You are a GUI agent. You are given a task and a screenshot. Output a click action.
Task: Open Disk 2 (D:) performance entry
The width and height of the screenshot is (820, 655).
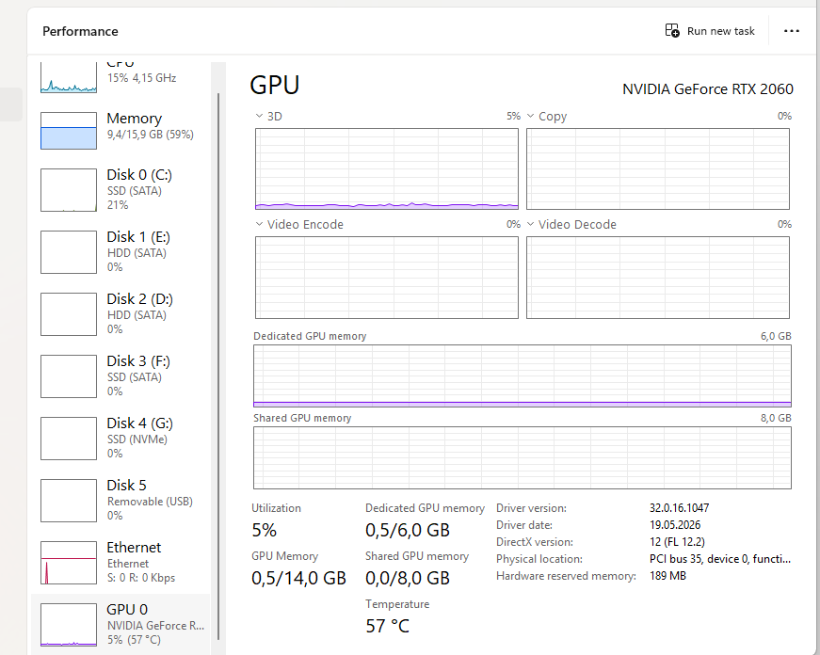click(121, 314)
